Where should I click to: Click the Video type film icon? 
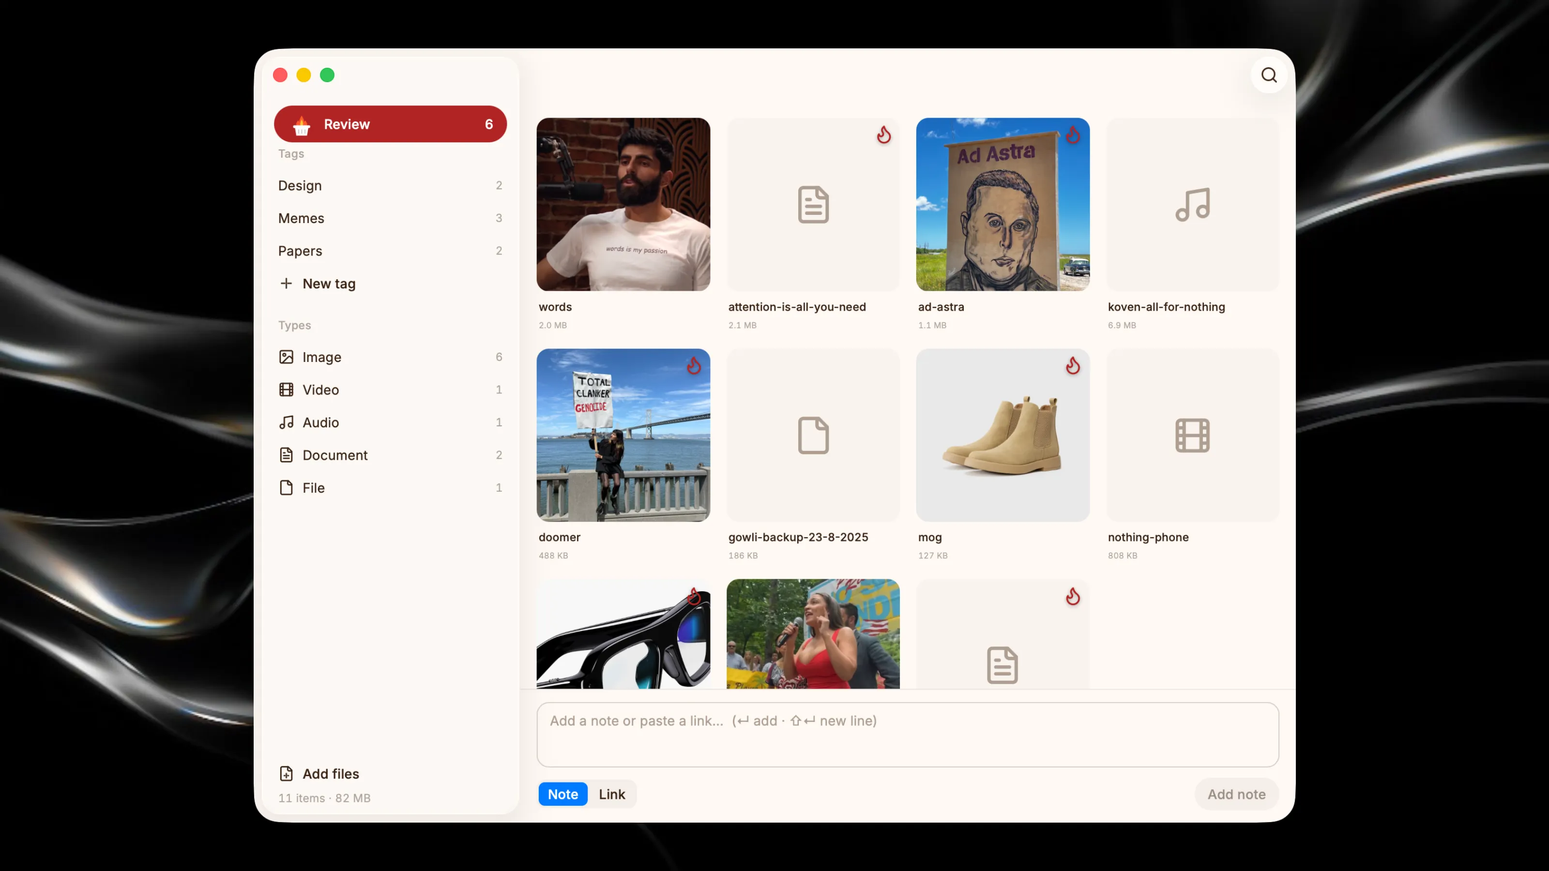click(x=286, y=390)
